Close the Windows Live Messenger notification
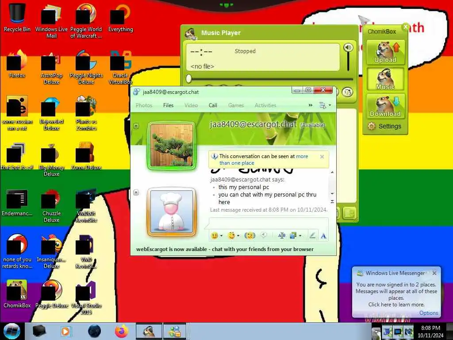The height and width of the screenshot is (340, 453). coord(434,273)
